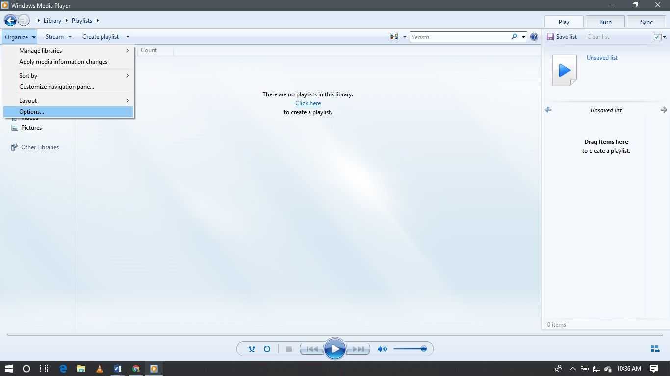Show hidden system tray icons

tap(572, 369)
